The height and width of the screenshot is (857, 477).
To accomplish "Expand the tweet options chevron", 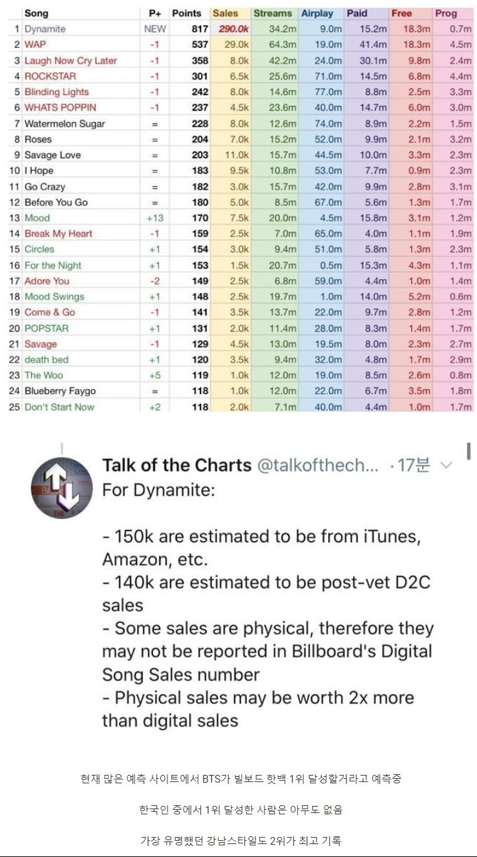I will (x=446, y=465).
